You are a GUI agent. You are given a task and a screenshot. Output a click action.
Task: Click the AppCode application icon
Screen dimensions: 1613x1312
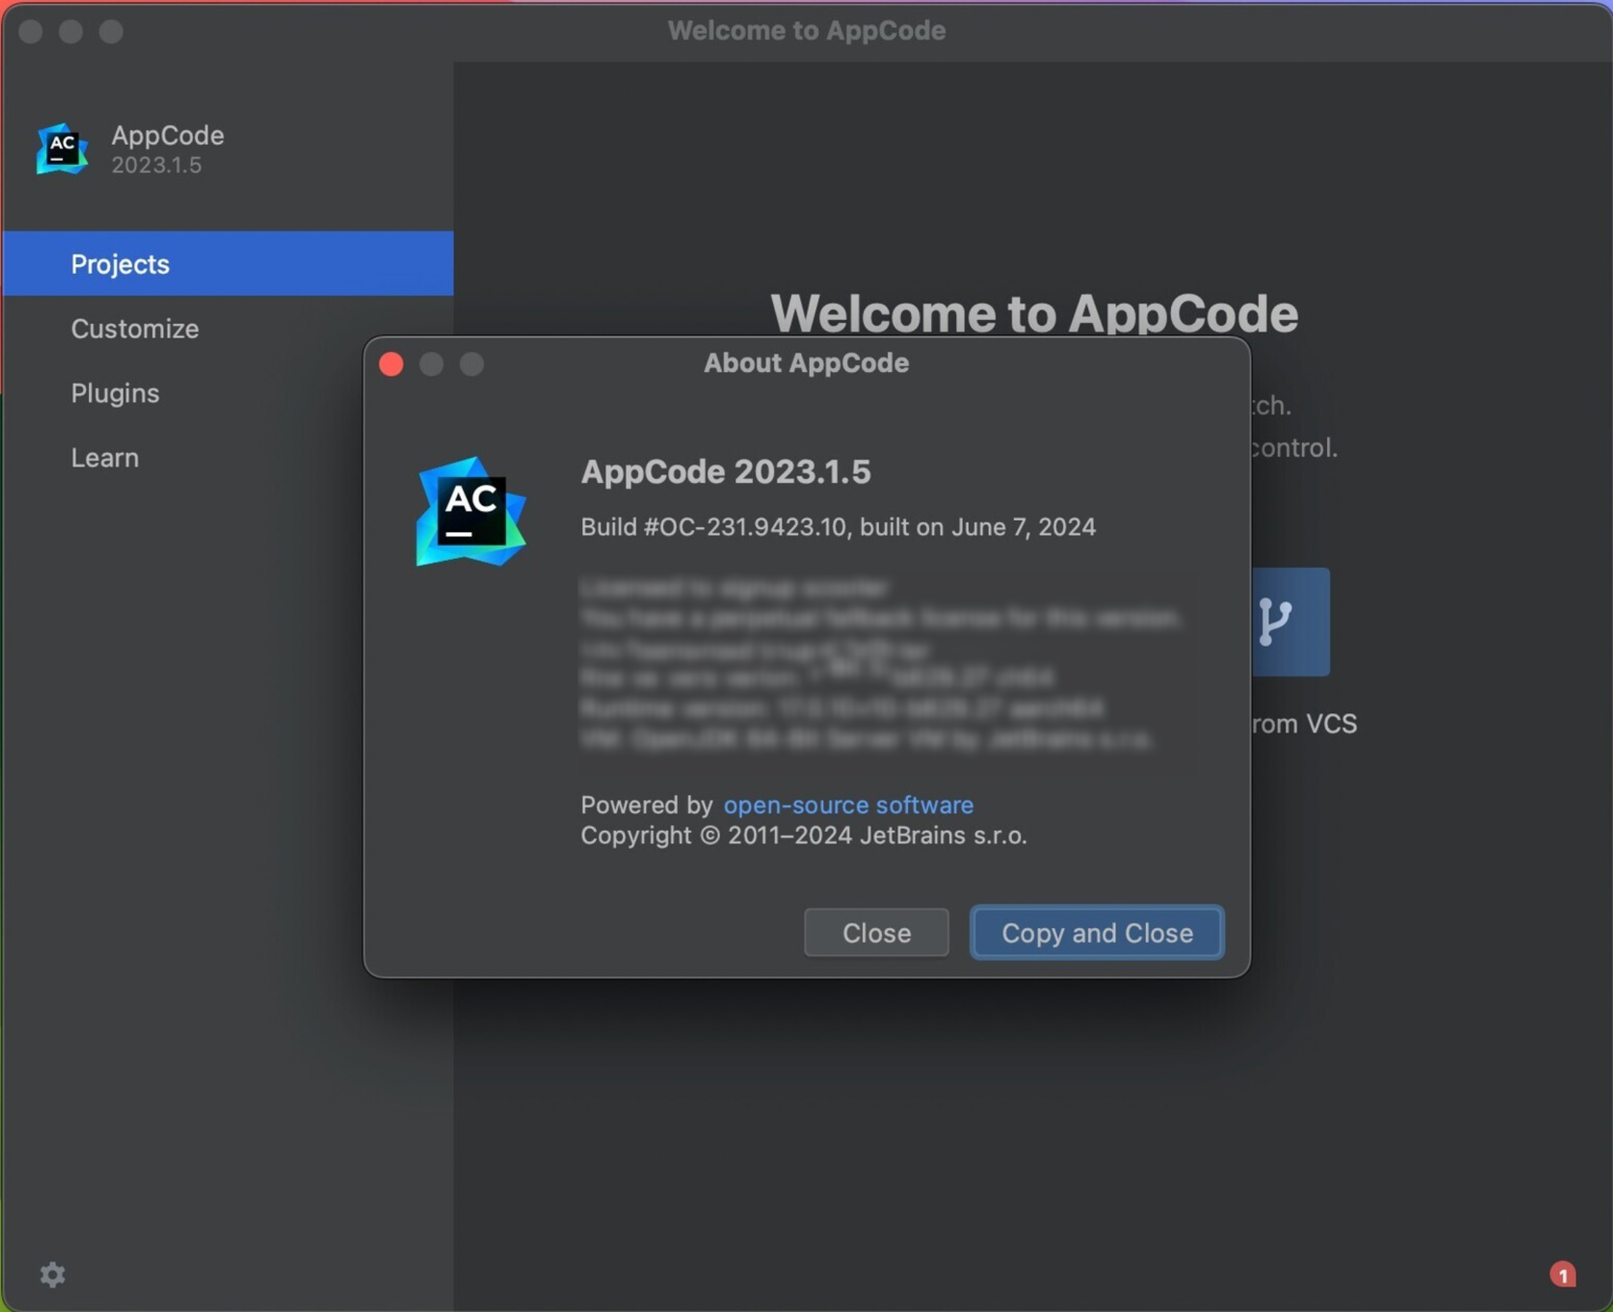(x=61, y=147)
